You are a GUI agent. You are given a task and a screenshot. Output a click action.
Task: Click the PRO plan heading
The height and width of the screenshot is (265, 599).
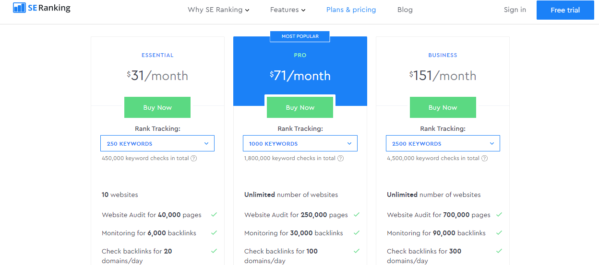[x=300, y=55]
